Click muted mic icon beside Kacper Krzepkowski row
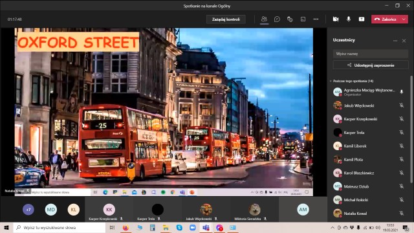This screenshot has height=233, width=414. pyautogui.click(x=401, y=119)
